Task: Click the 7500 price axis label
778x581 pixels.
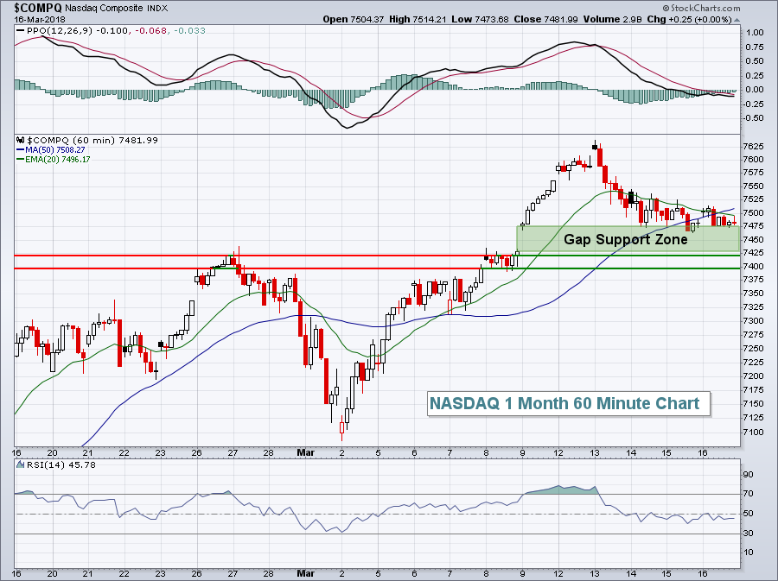Action: (753, 213)
